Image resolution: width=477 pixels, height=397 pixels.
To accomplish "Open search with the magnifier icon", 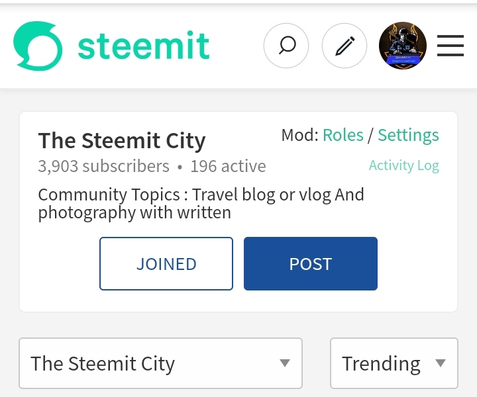I will click(x=286, y=46).
